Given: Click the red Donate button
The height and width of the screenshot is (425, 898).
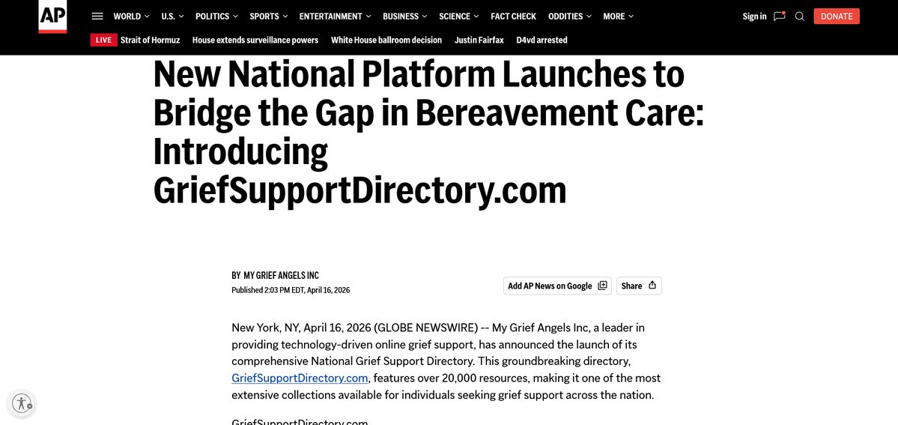Looking at the screenshot, I should coord(836,16).
